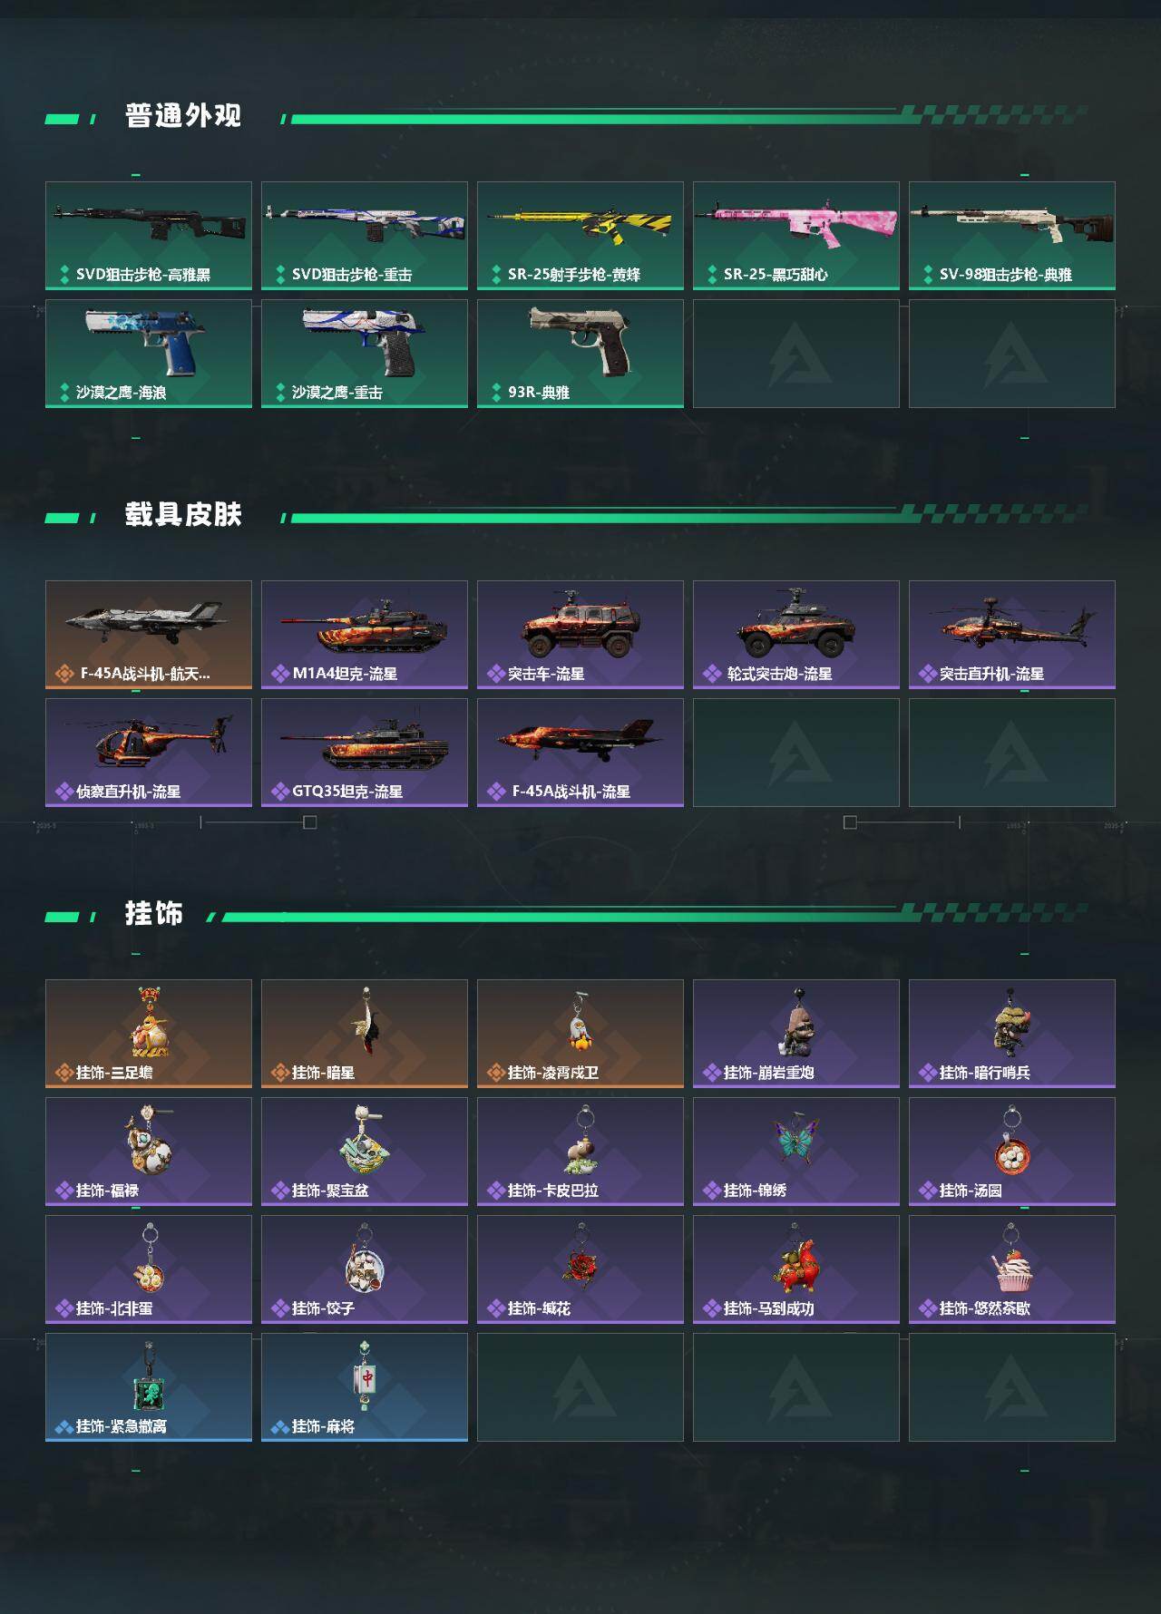Select the 挂饰-卡皮巴拉 capybara charm
The image size is (1161, 1614).
click(x=580, y=1152)
